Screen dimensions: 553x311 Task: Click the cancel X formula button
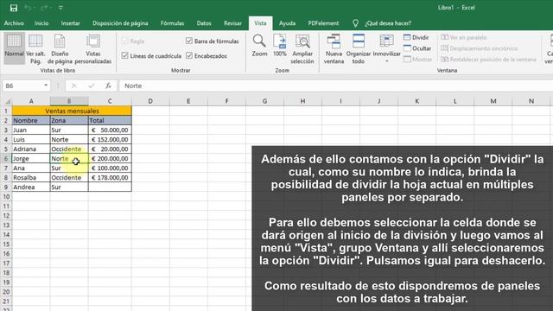click(x=73, y=86)
